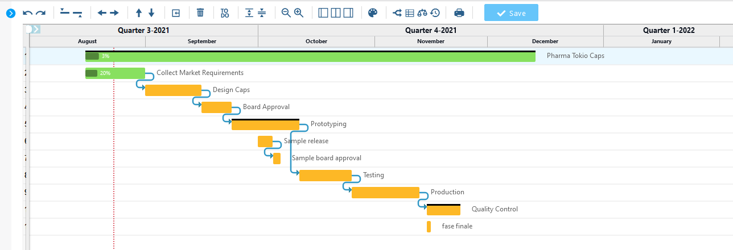Click the 20% progress bar of Collect Market Requirements
Screen dimensions: 733x250
pos(92,73)
